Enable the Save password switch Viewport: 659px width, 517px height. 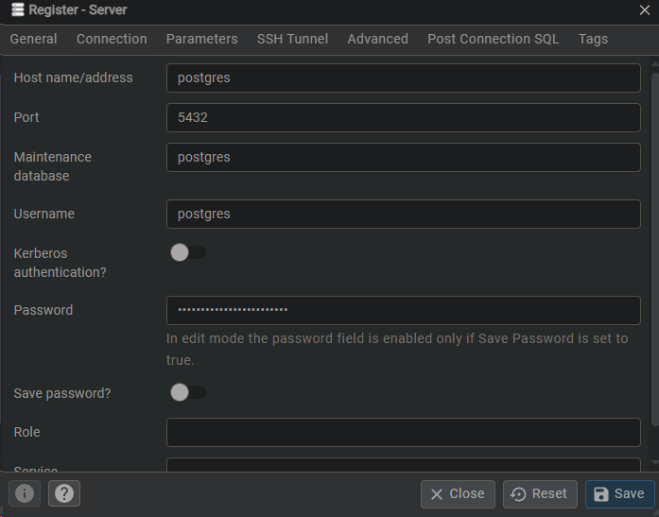pos(187,392)
